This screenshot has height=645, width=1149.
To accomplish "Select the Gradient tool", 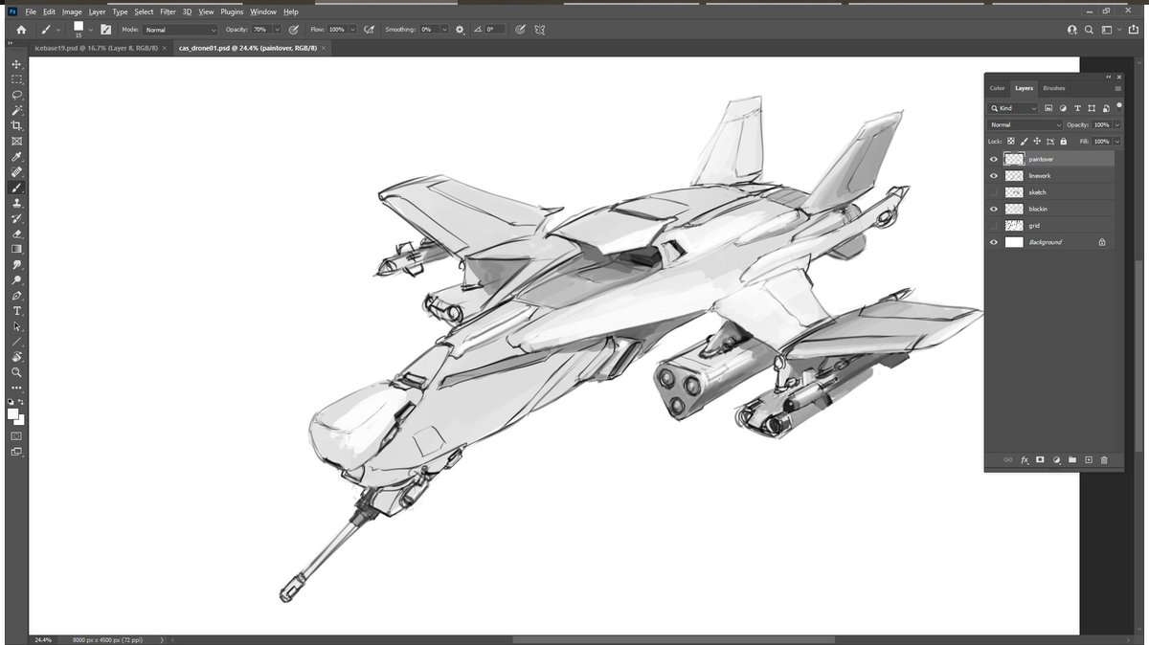I will [16, 249].
